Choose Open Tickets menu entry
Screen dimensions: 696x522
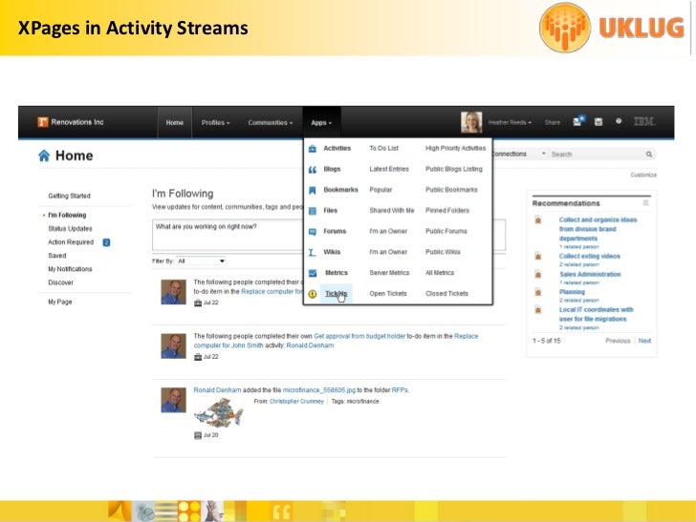click(x=388, y=294)
